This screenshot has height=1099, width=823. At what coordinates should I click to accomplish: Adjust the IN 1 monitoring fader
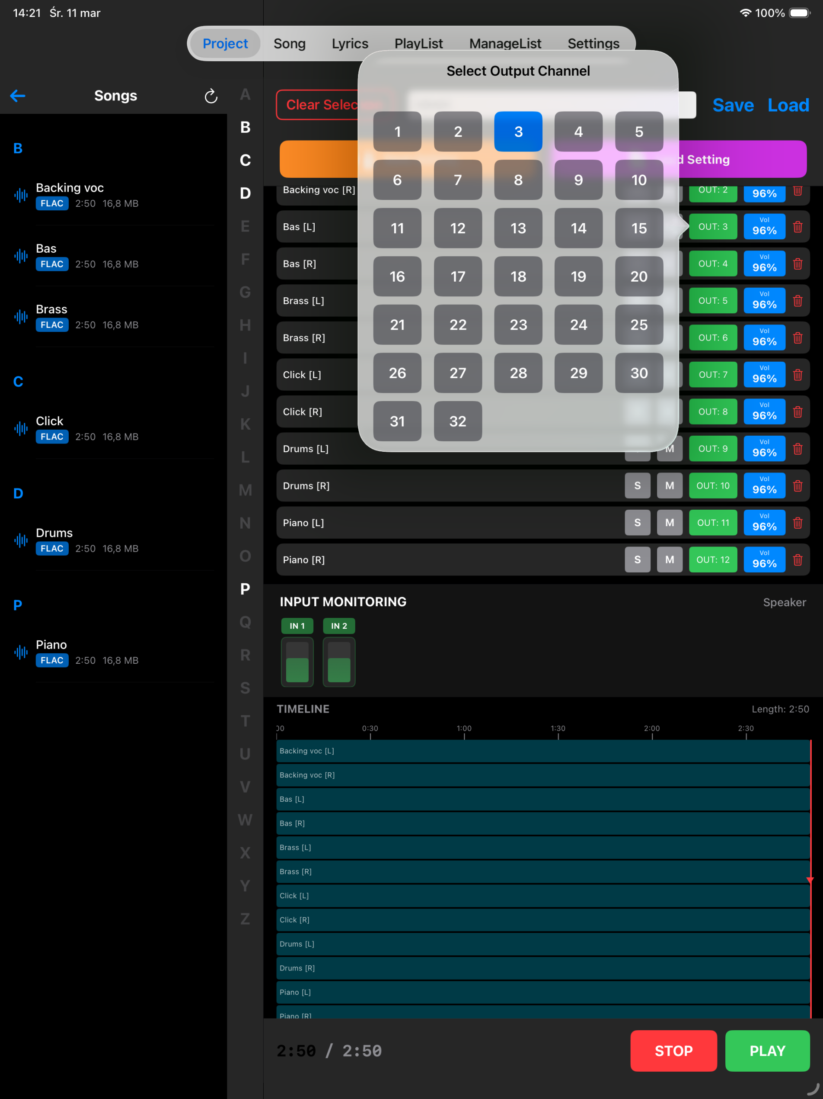tap(297, 662)
